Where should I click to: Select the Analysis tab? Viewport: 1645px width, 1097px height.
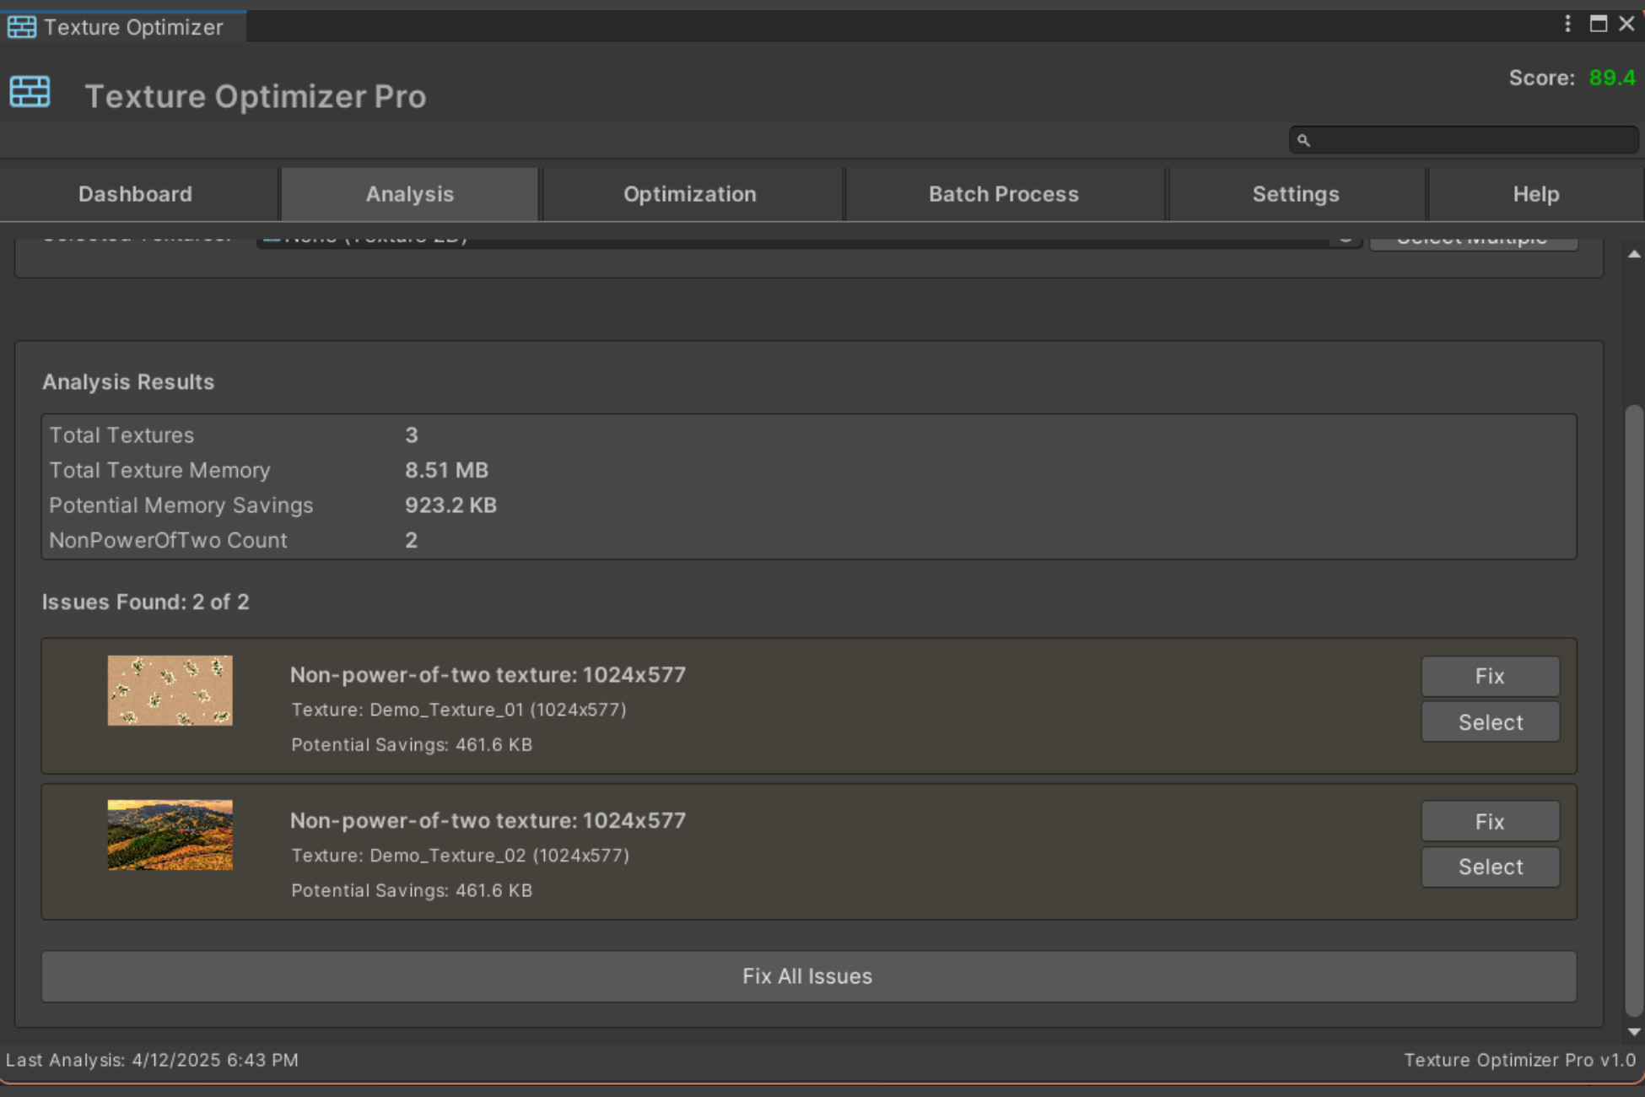[x=410, y=194]
